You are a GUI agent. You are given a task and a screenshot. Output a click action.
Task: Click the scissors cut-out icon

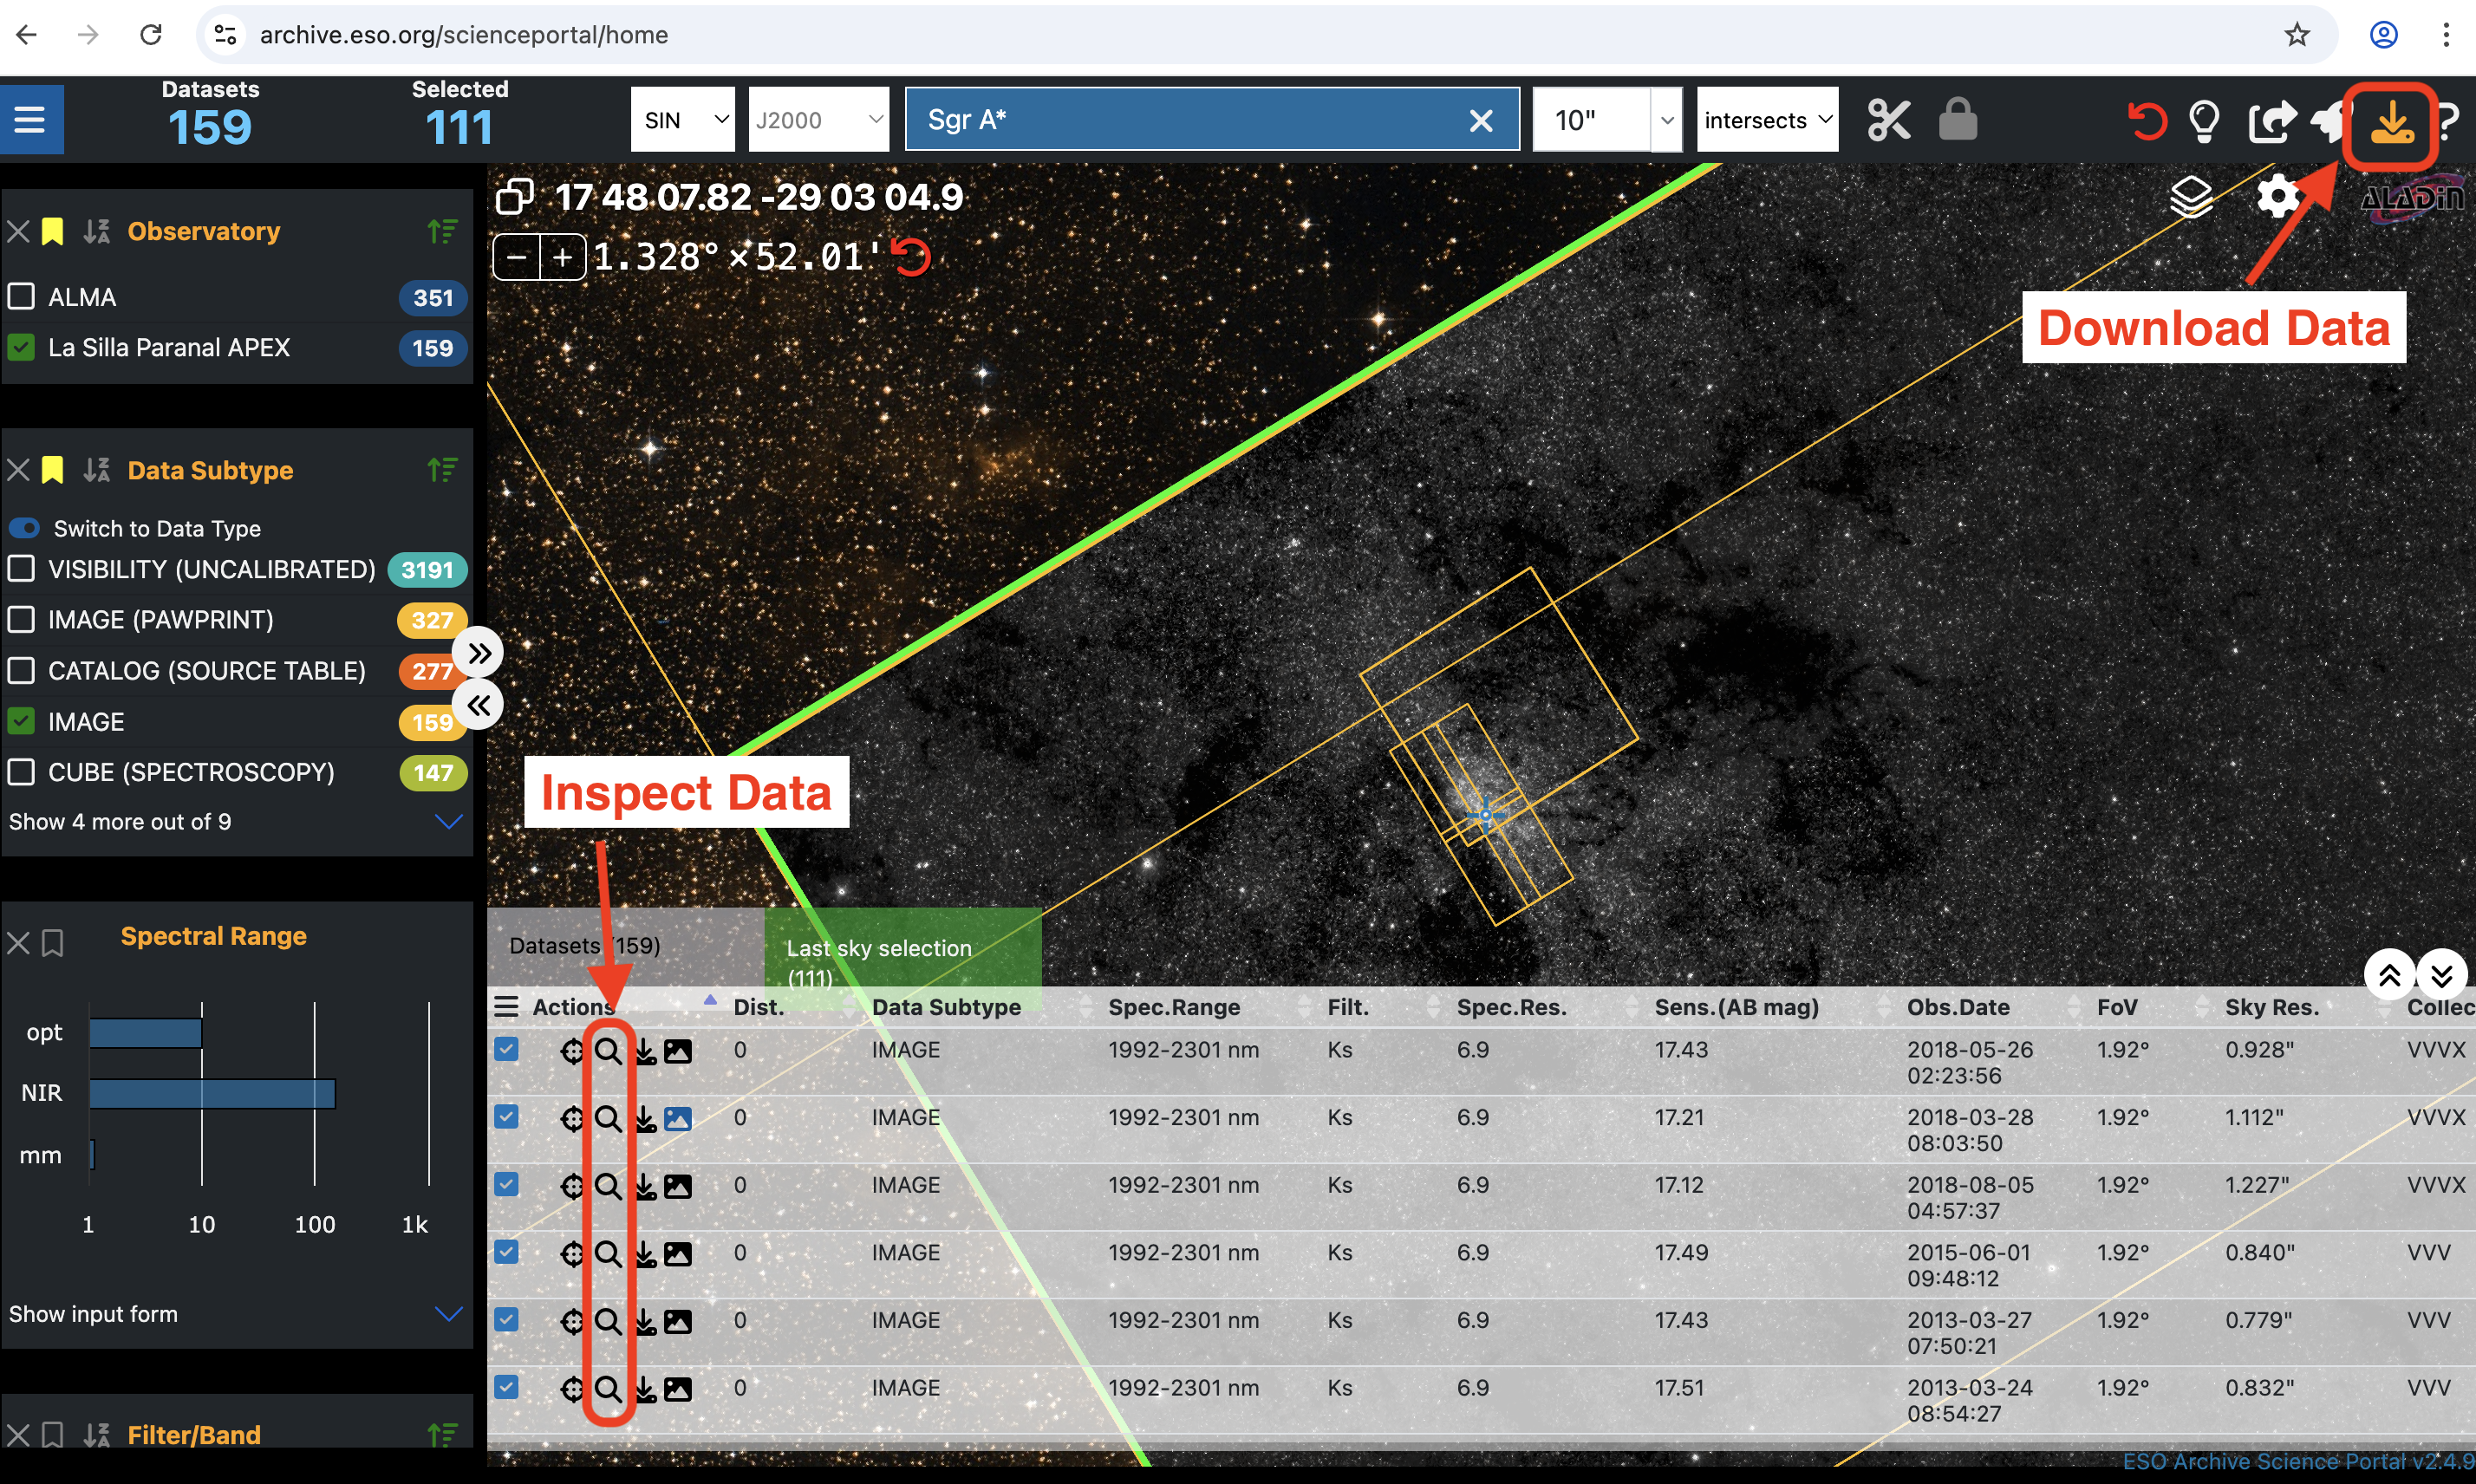pyautogui.click(x=1888, y=121)
